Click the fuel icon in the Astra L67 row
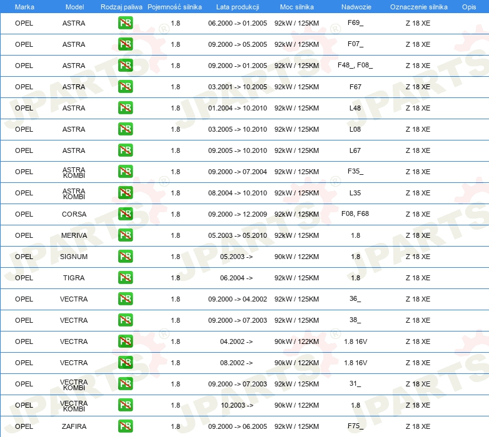The height and width of the screenshot is (437, 489). 125,150
